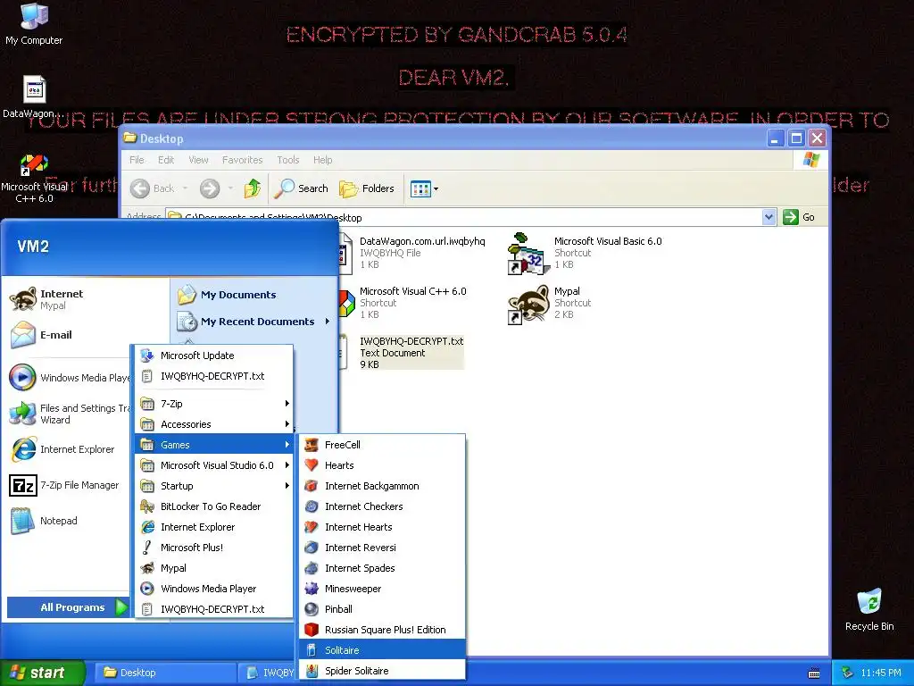Open the Favorites menu

point(242,160)
